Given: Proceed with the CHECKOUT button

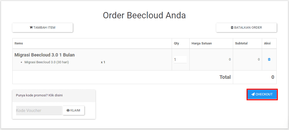Looking at the screenshot, I should point(262,94).
